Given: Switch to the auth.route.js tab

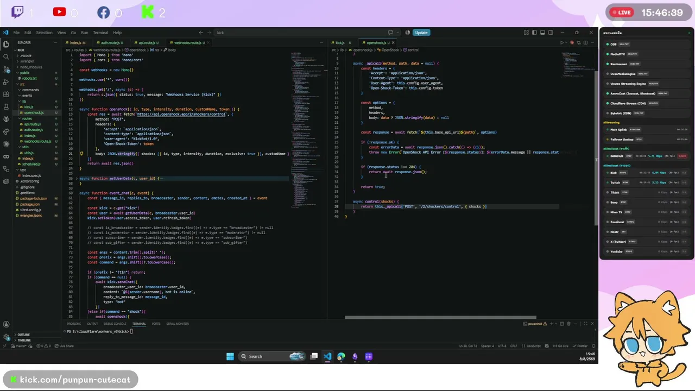Looking at the screenshot, I should click(111, 42).
